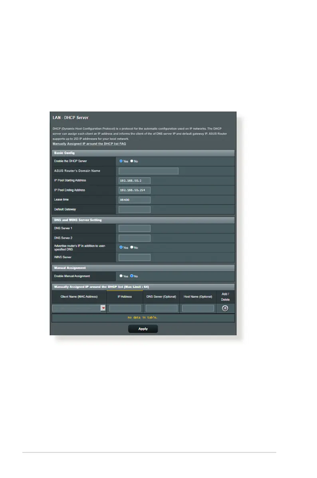The width and height of the screenshot is (317, 478).
Task: Select No for Advertise router's IP
Action: 132,247
